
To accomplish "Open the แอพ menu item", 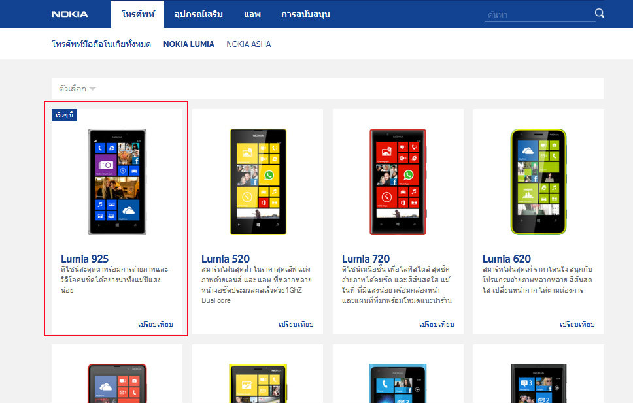I will (x=252, y=14).
